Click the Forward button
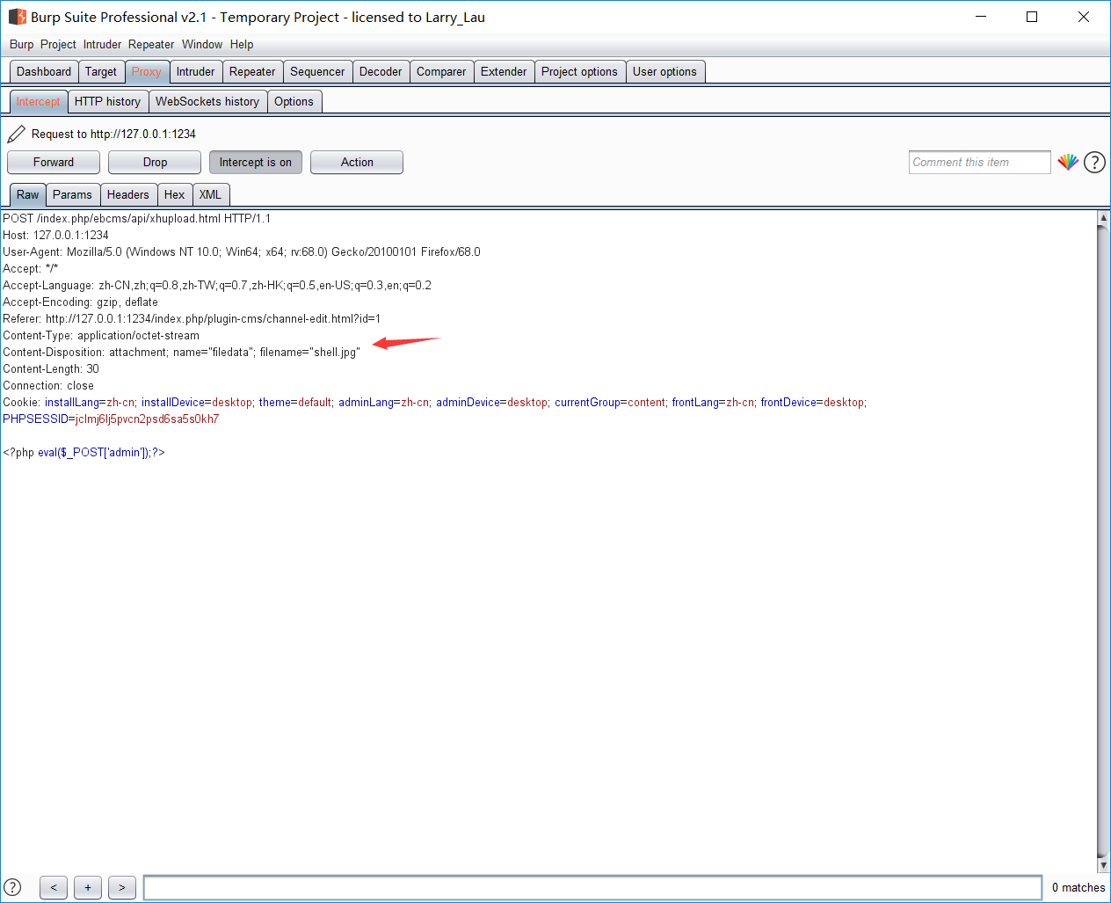1111x903 pixels. pos(54,162)
